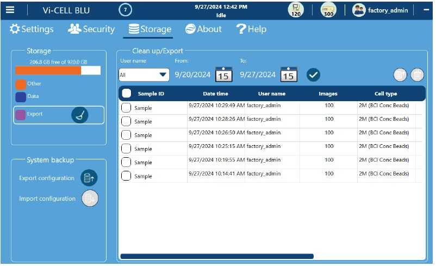Click the 9/27/2024 10:29:49 AM date cell
Image resolution: width=436 pixels, height=266 pixels.
pos(216,106)
